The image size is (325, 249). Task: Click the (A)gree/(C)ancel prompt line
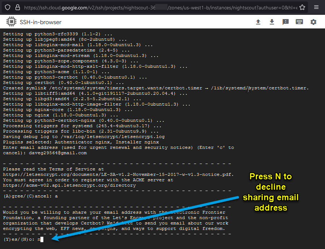[30, 196]
